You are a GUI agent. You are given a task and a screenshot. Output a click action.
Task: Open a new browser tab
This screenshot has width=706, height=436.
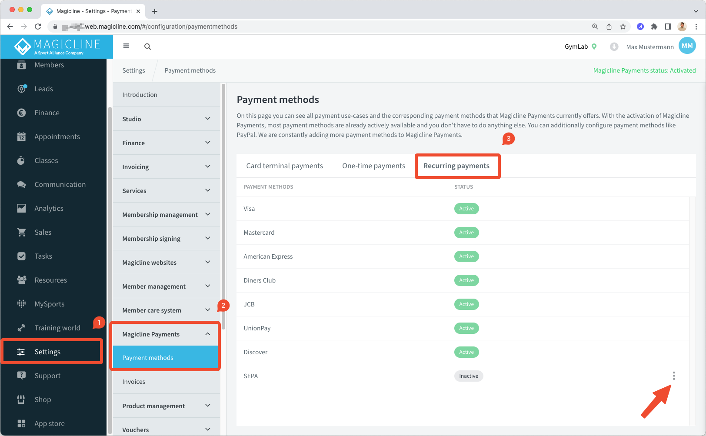(x=155, y=11)
